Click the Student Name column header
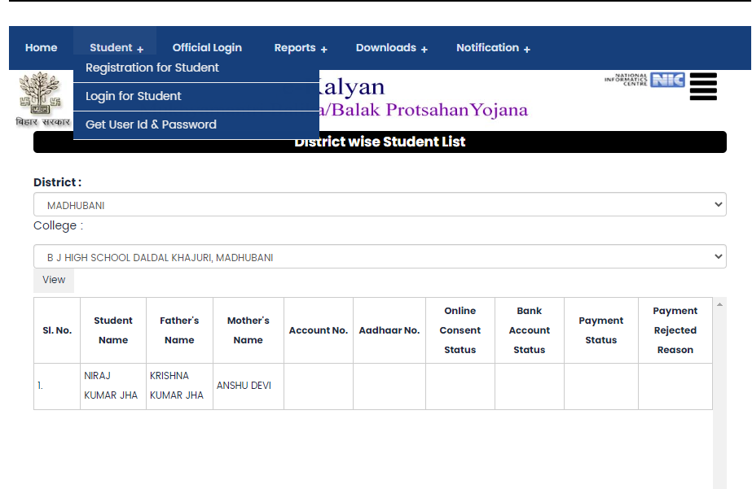Screen dimensions: 752x489 113,330
